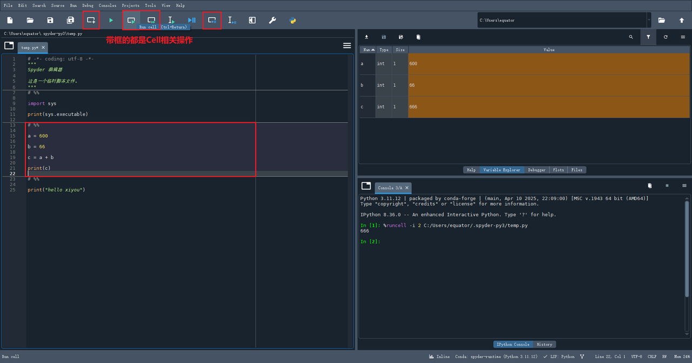Switch to the History tab

(544, 344)
